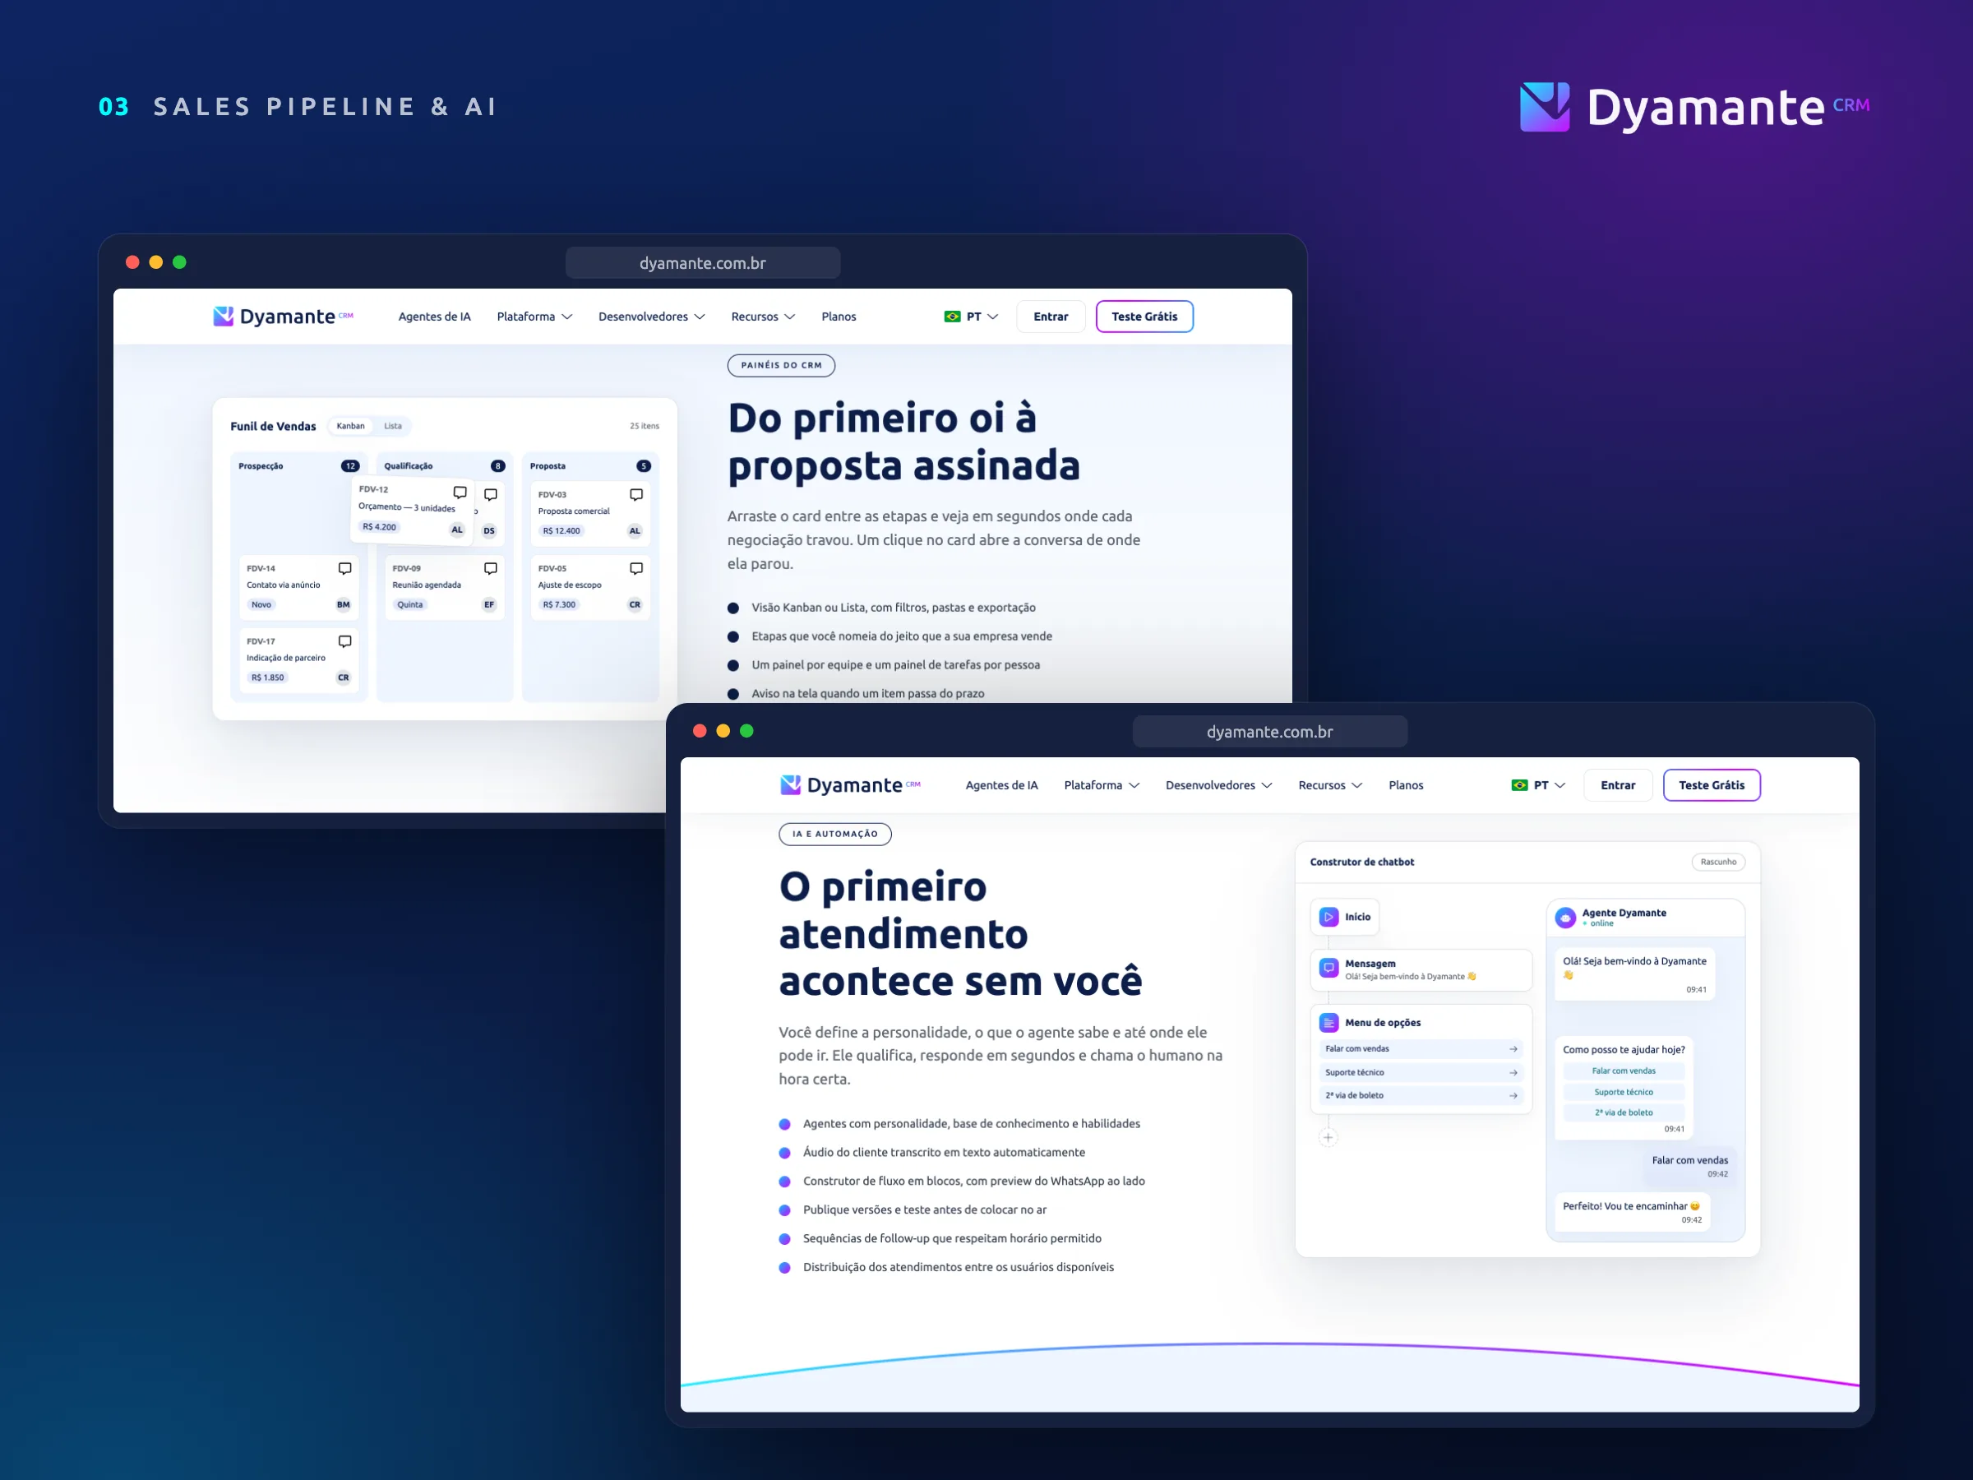Screen dimensions: 1973x1480
Task: Open chat icon on FDV-14 card
Action: (x=345, y=568)
